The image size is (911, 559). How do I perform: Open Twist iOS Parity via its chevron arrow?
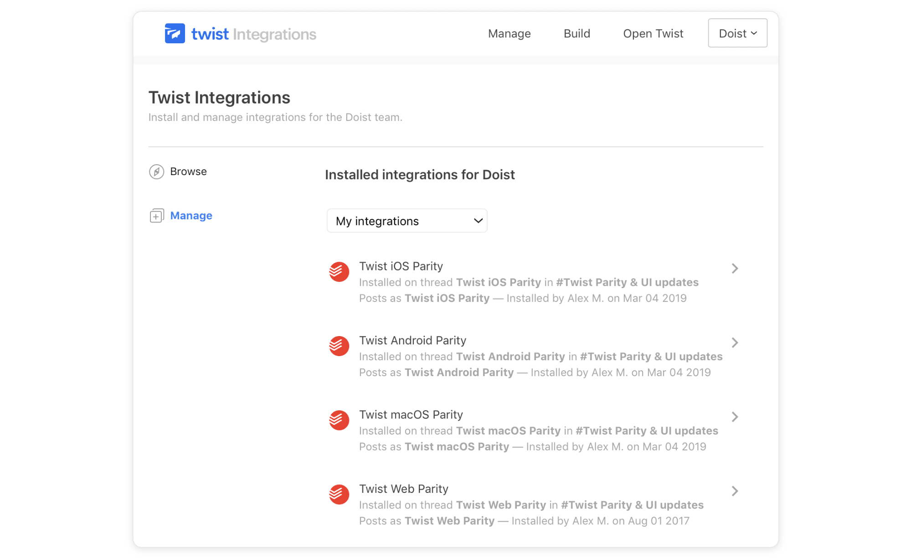[735, 269]
